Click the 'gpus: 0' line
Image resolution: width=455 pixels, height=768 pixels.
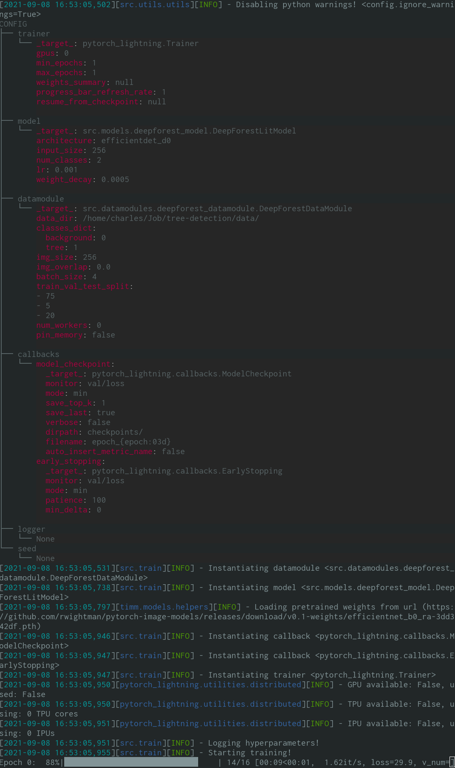pos(52,53)
